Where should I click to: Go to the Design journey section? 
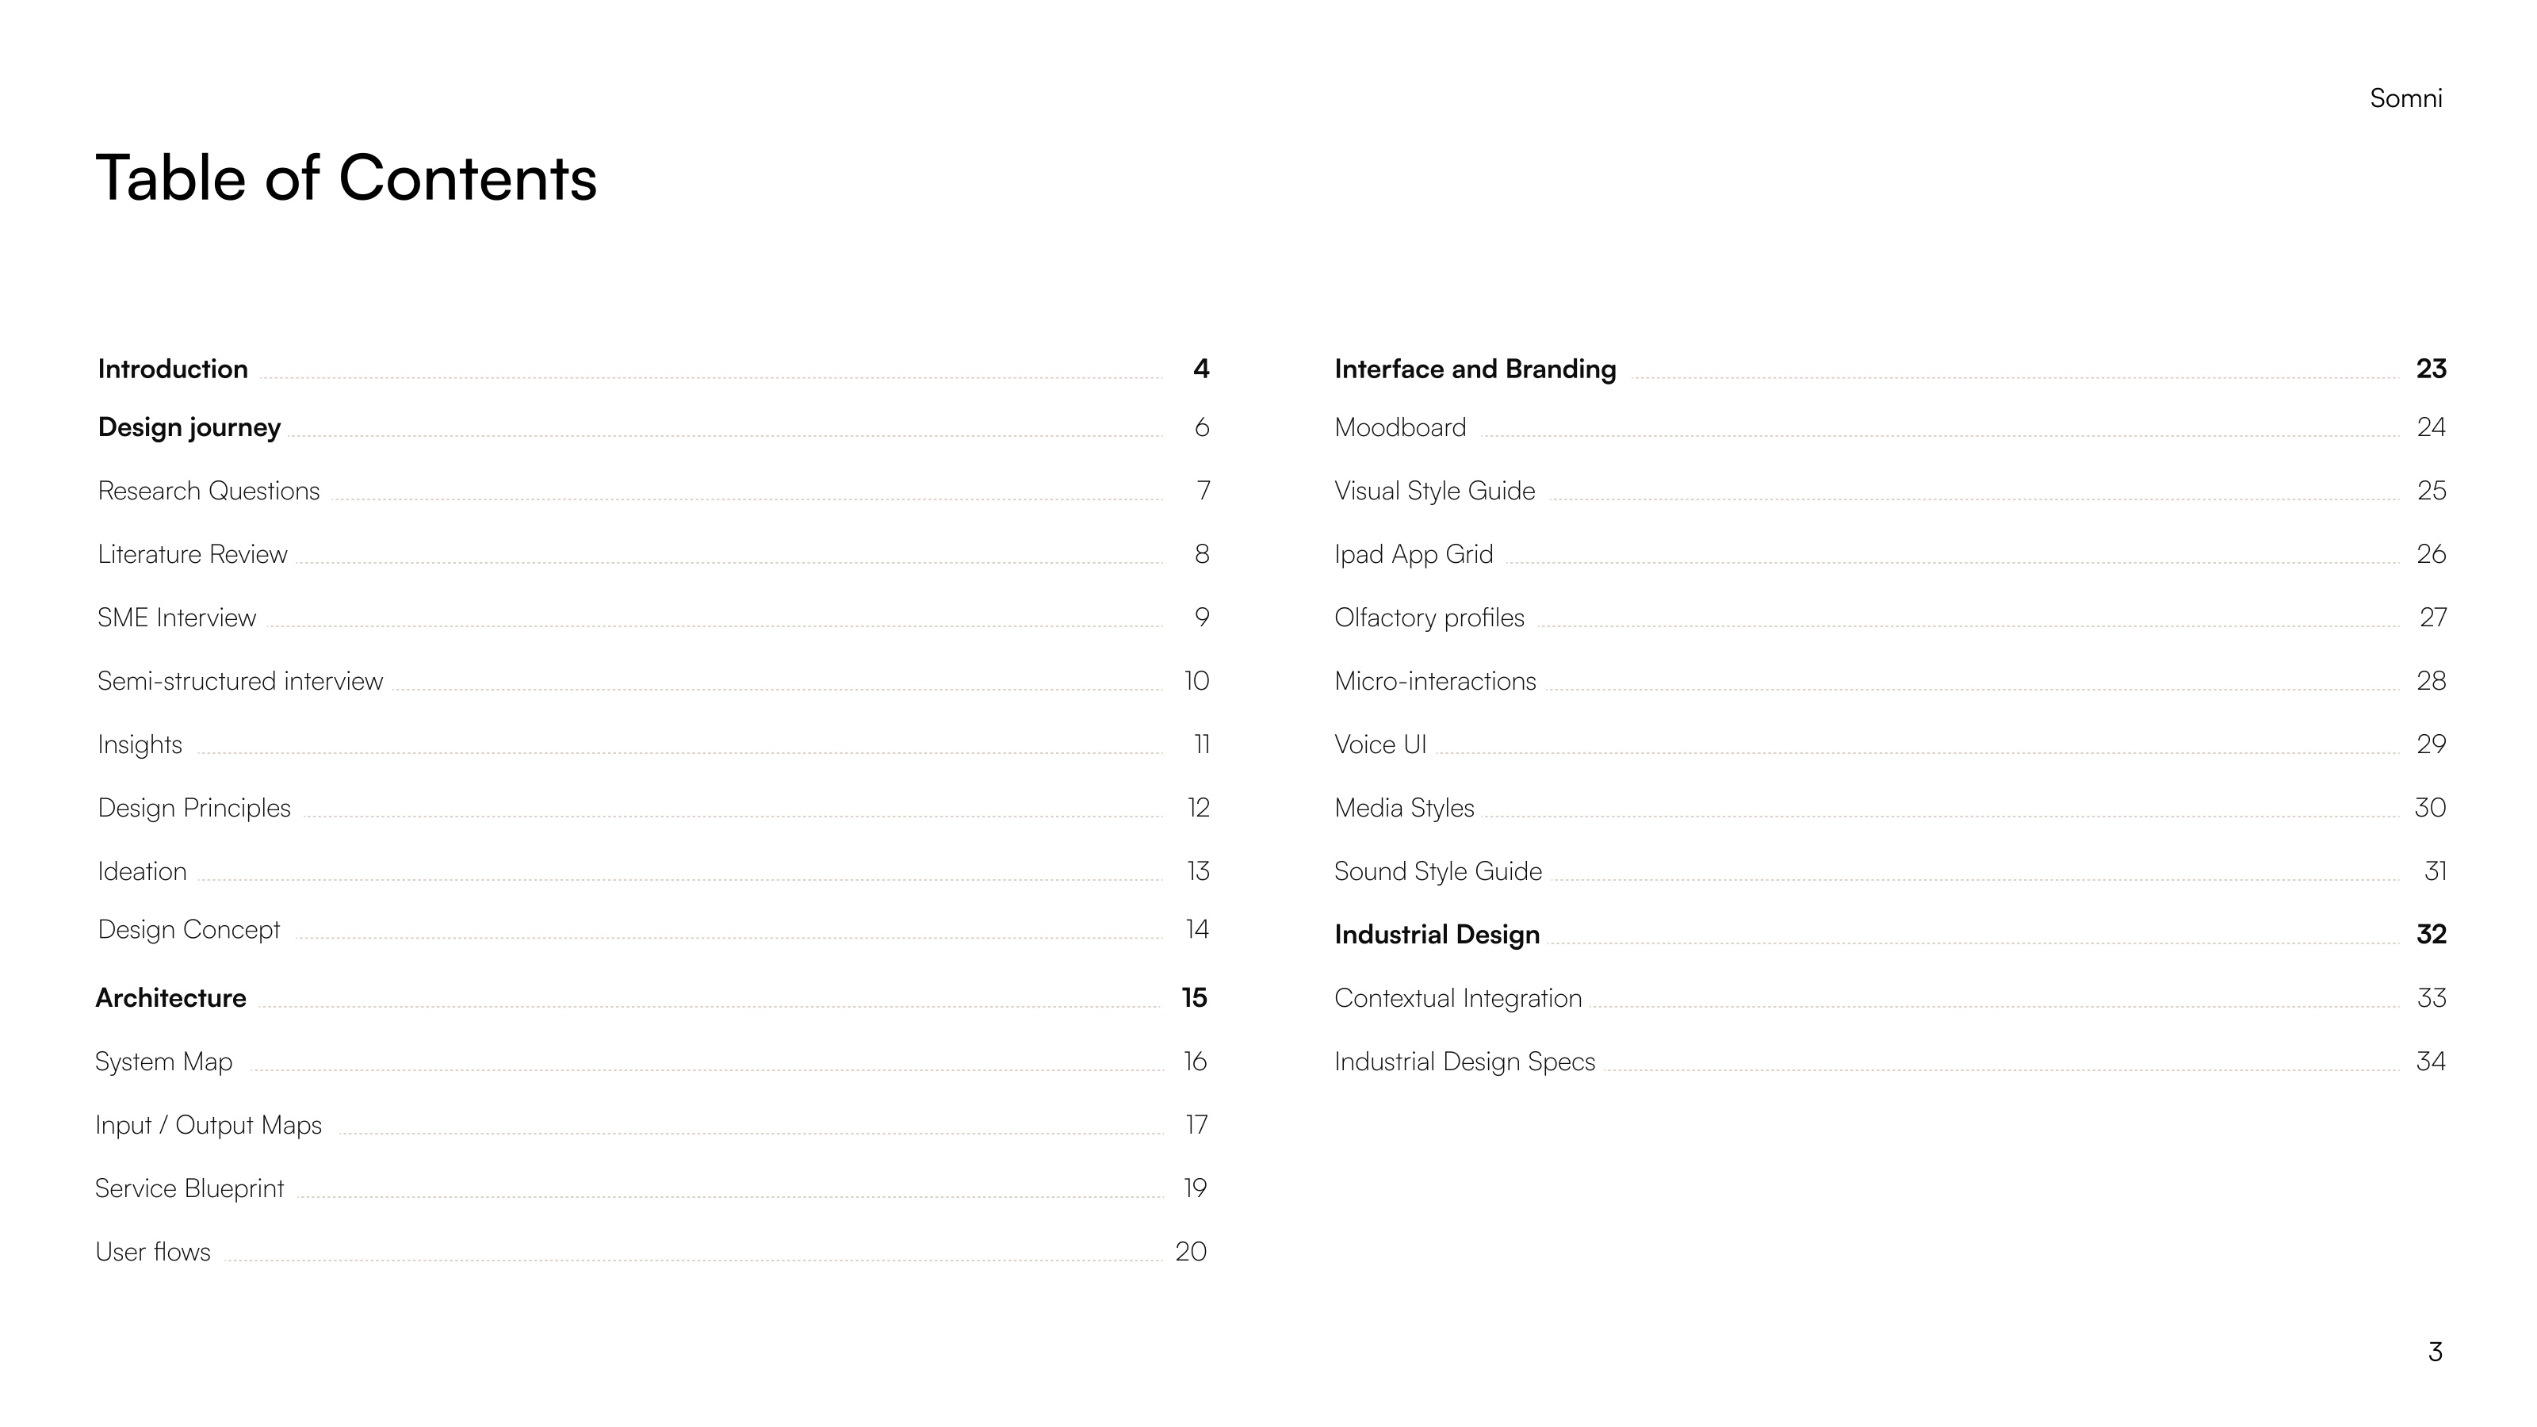point(189,428)
